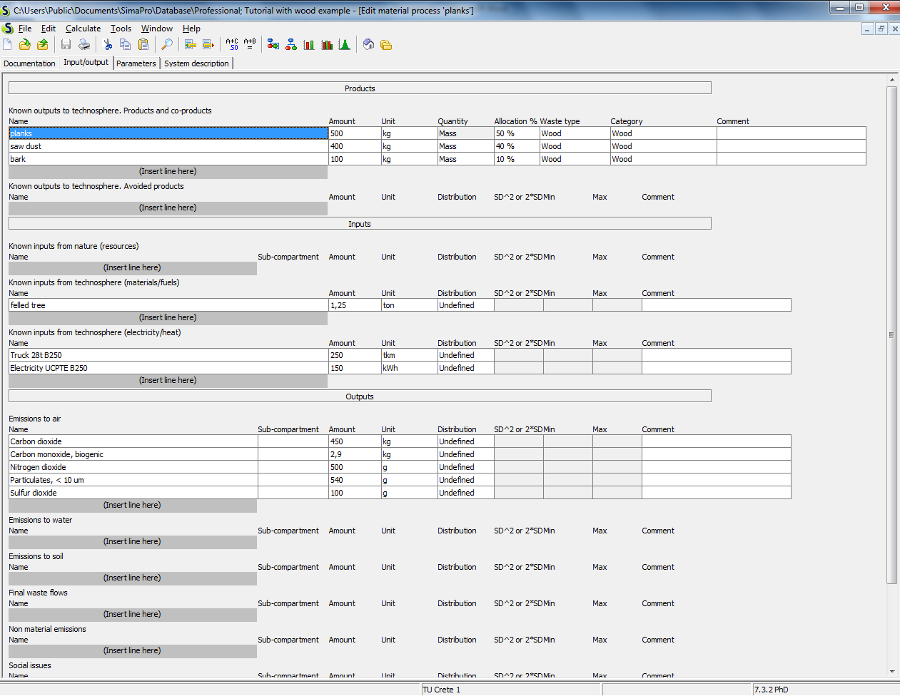Select the Truck 28t B250 name cell
Screen dimensions: 900x696
pos(168,355)
